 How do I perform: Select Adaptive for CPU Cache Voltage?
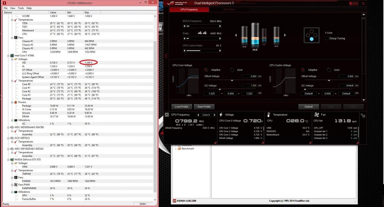click(x=303, y=70)
